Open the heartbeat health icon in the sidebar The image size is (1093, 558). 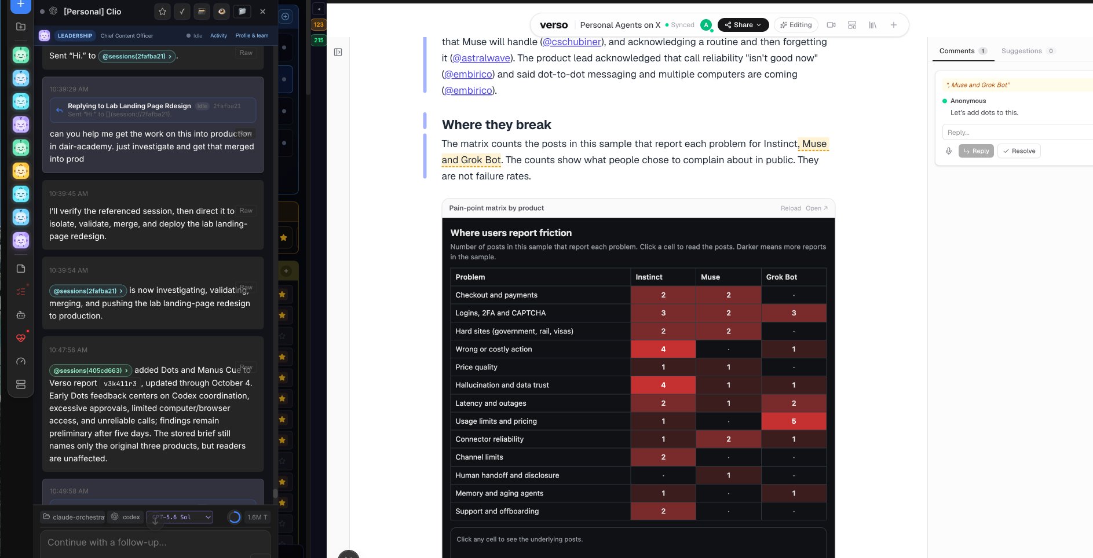coord(21,338)
